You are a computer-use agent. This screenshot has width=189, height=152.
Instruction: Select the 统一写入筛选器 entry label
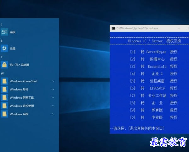click(20, 65)
